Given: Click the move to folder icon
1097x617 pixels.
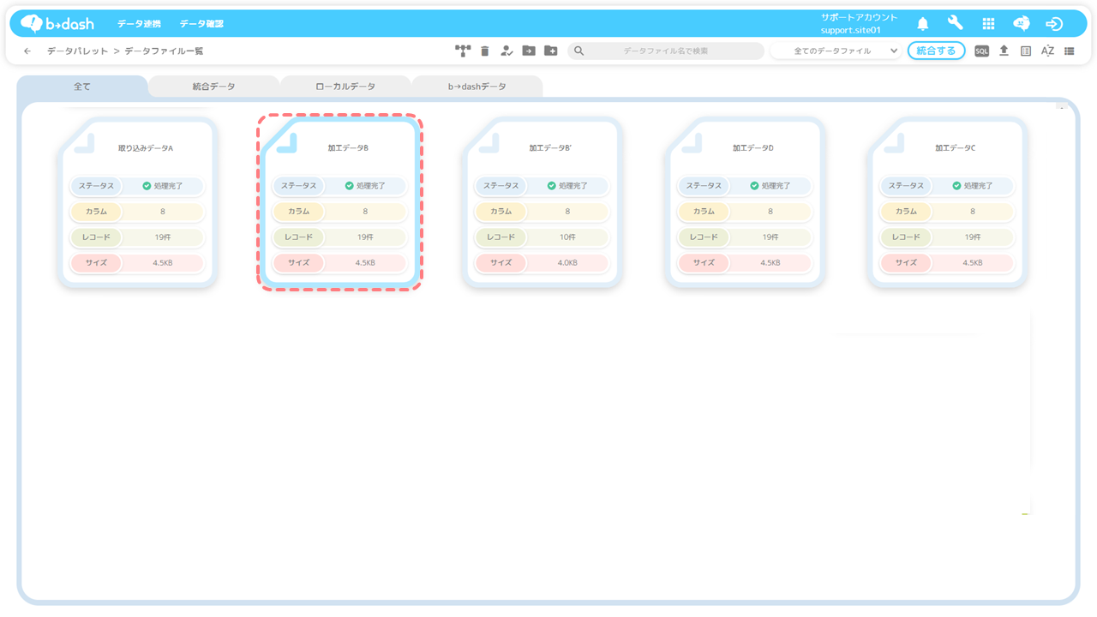Looking at the screenshot, I should coord(529,51).
